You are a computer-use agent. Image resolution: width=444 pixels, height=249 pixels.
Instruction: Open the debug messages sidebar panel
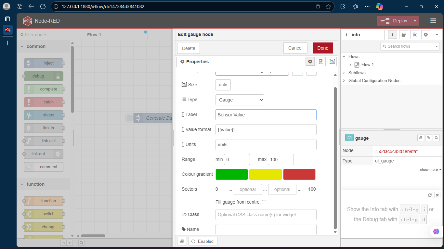click(x=414, y=35)
